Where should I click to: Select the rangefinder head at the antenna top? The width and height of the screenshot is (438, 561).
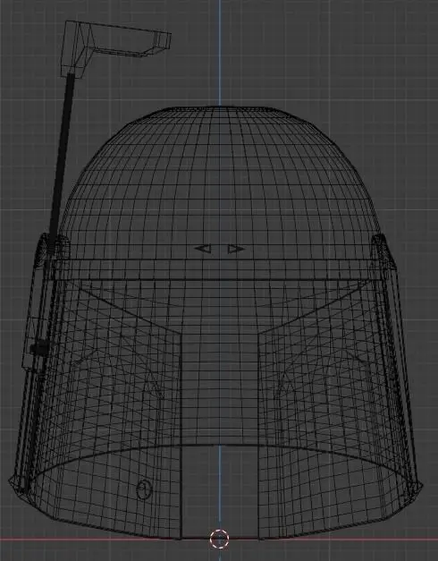click(115, 45)
